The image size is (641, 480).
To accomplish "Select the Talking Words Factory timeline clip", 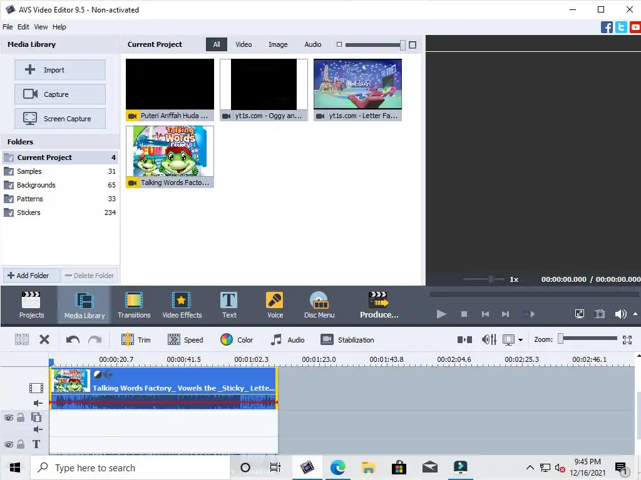I will 163,388.
